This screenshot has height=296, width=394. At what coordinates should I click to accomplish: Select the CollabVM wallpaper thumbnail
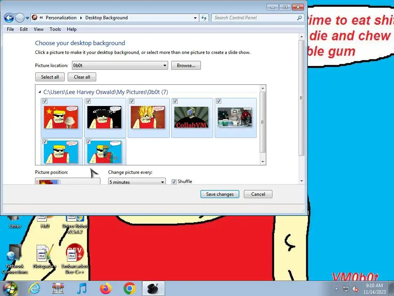click(x=192, y=117)
